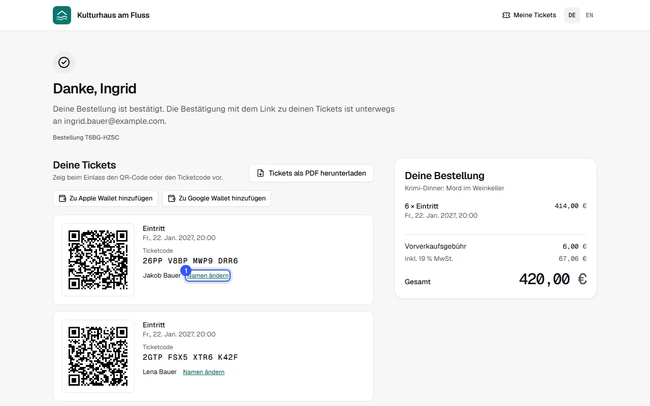
Task: Click Vorverkaufsgebühr label
Action: click(x=436, y=246)
